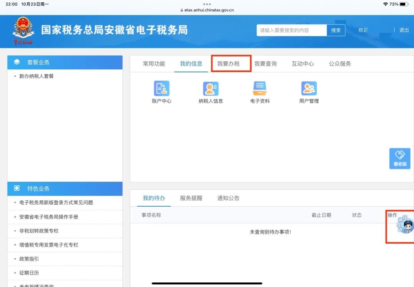Viewport: 414px width, 287px height.
Task: Open the 征纳互动 cartoon assistant
Action: click(x=405, y=225)
